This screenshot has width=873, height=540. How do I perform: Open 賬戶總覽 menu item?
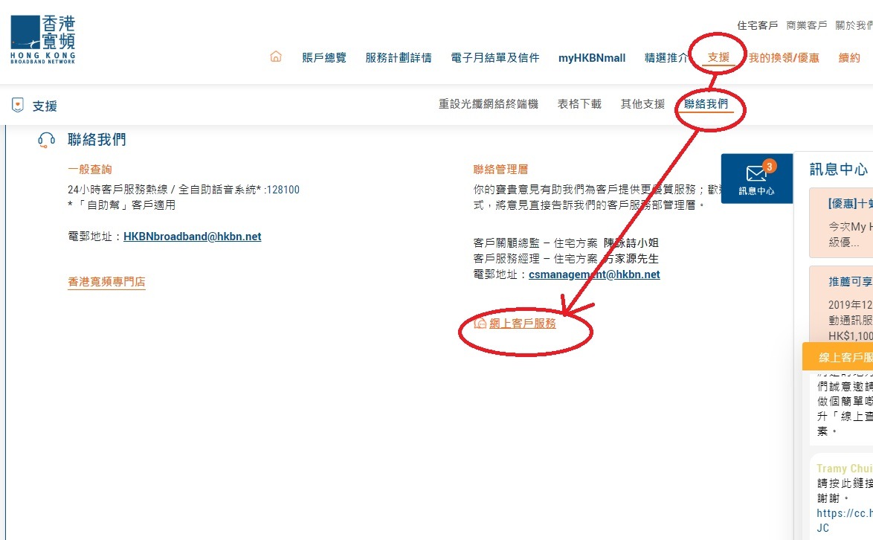pos(324,58)
